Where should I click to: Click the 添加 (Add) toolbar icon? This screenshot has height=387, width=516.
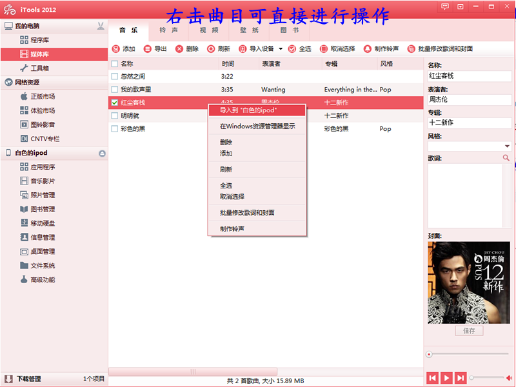pyautogui.click(x=116, y=49)
